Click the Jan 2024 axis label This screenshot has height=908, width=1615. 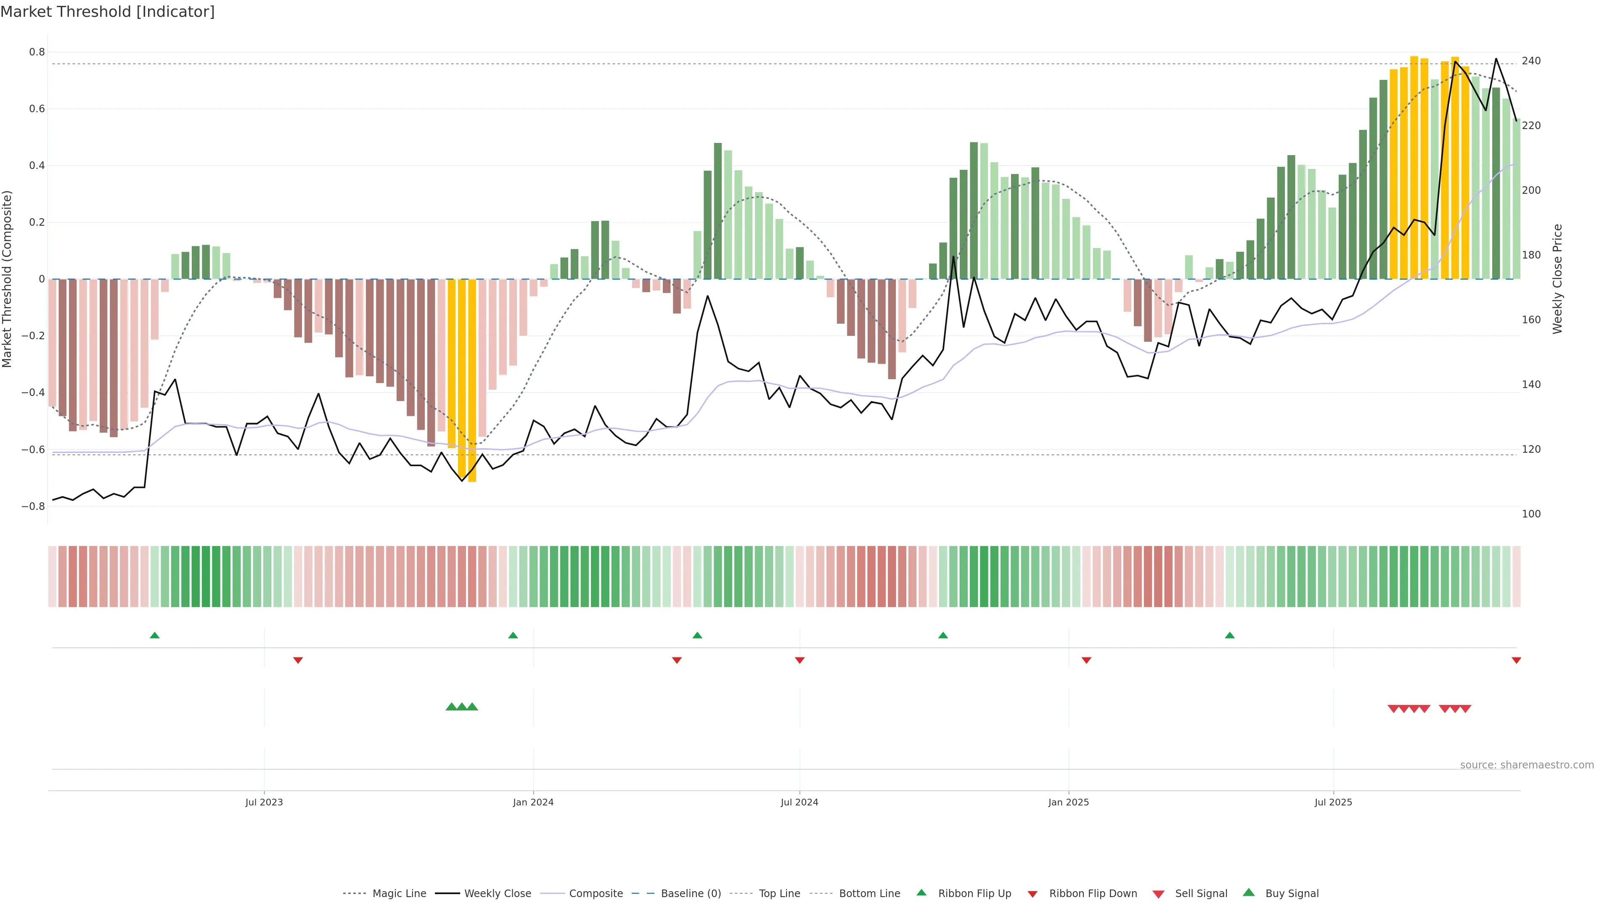(533, 802)
